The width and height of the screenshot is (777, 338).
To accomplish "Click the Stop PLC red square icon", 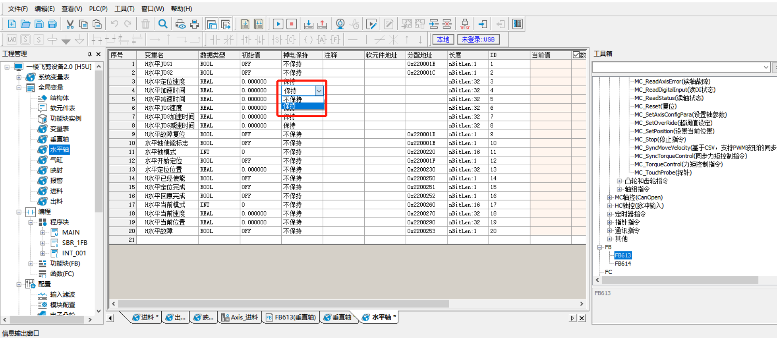I will tap(292, 24).
